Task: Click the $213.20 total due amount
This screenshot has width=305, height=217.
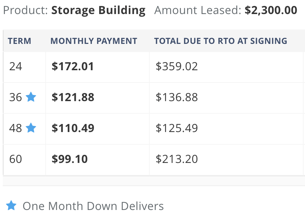Action: coord(177,159)
